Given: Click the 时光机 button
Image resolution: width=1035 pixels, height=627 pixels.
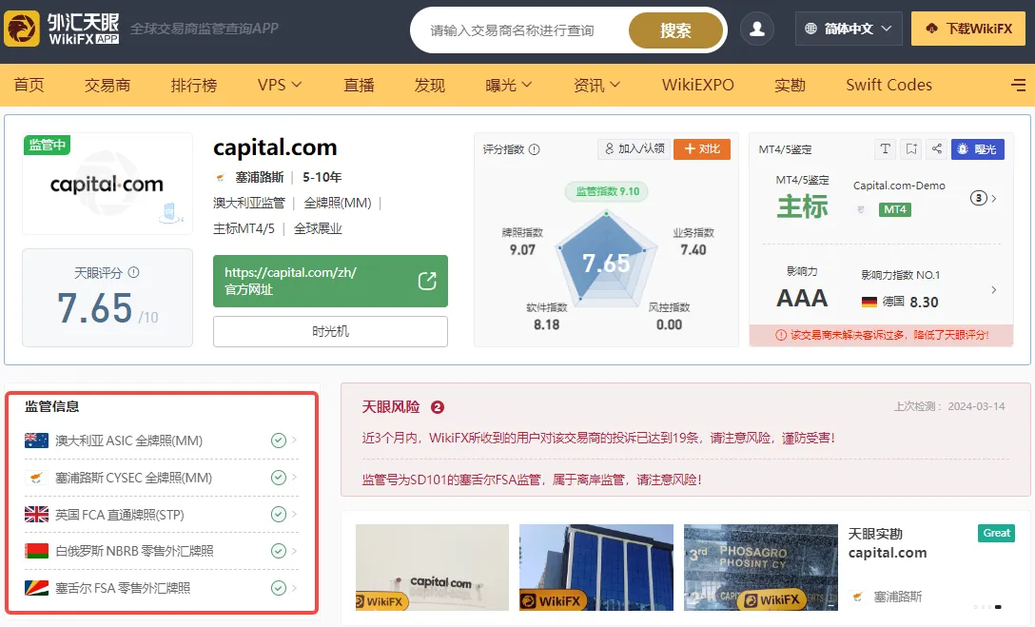Looking at the screenshot, I should 330,331.
